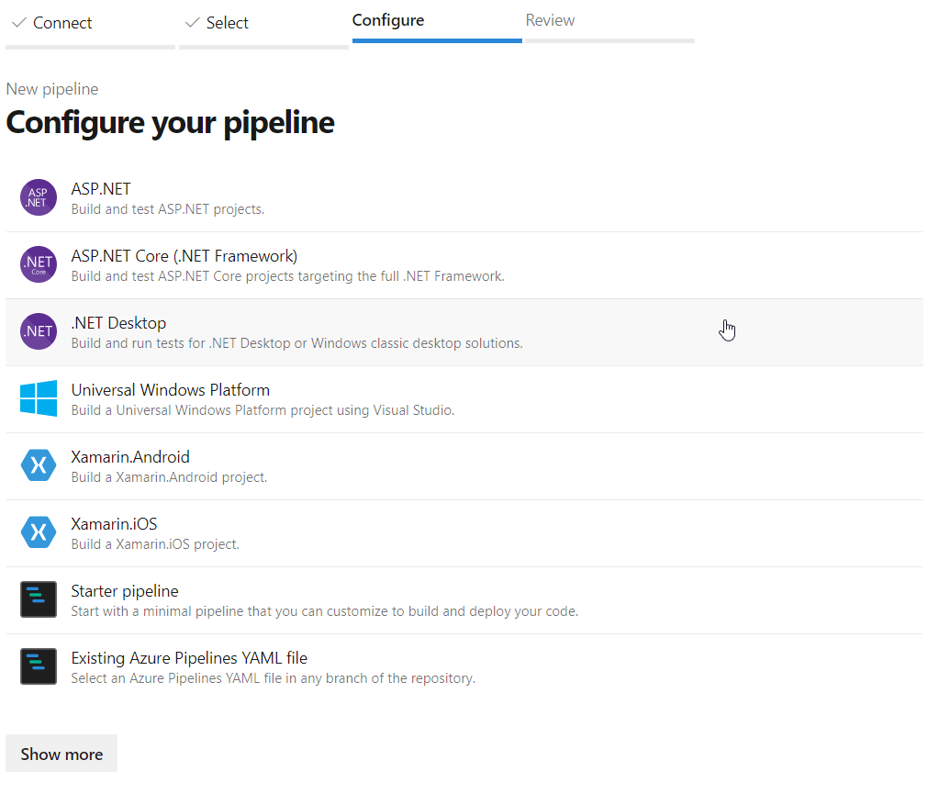950x794 pixels.
Task: Click the Starter pipeline dark icon
Action: pos(39,599)
